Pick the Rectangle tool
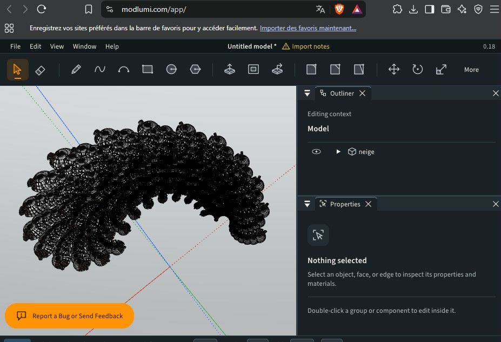This screenshot has width=501, height=342. pos(148,69)
